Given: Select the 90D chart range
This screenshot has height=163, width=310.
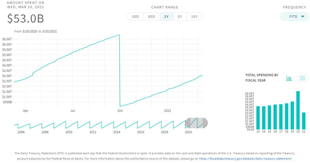Looking at the screenshot, I should click(x=151, y=17).
